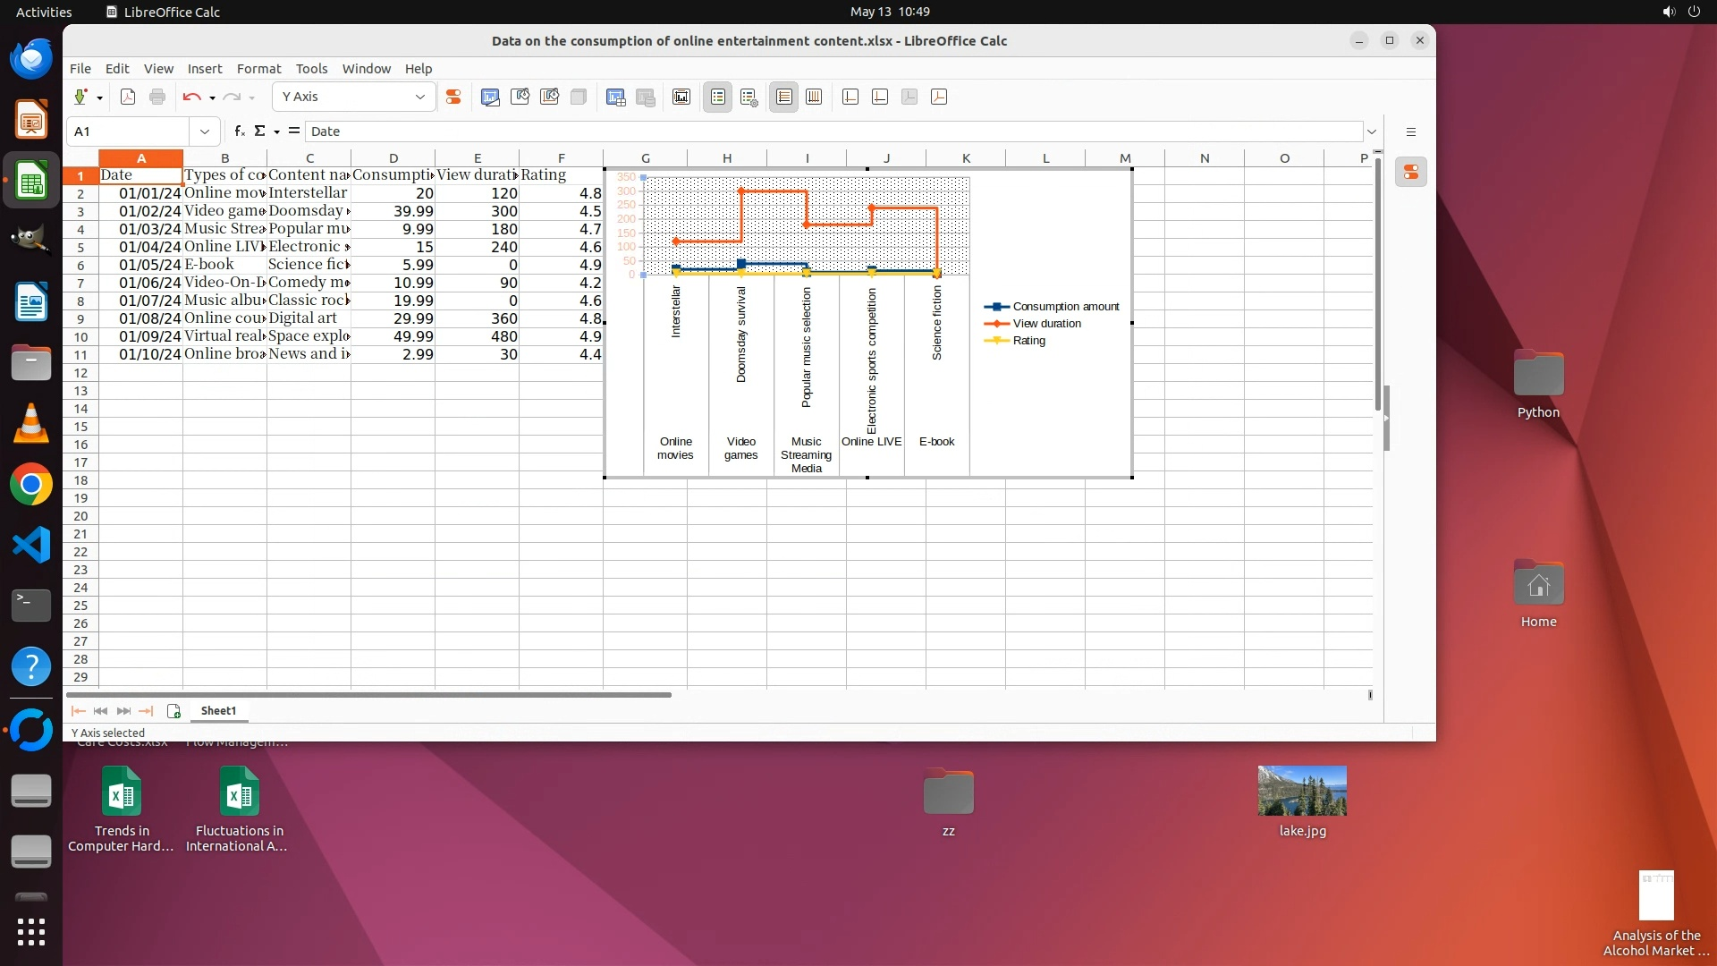Open the Name Box dropdown arrow
Image resolution: width=1717 pixels, height=966 pixels.
205,132
